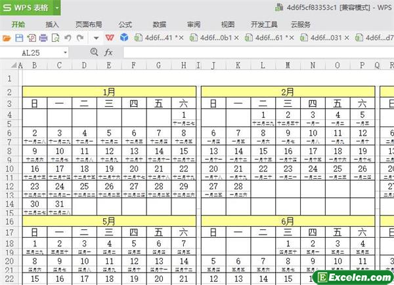The image size is (394, 285).
Task: Click the save disk icon
Action: pos(19,38)
